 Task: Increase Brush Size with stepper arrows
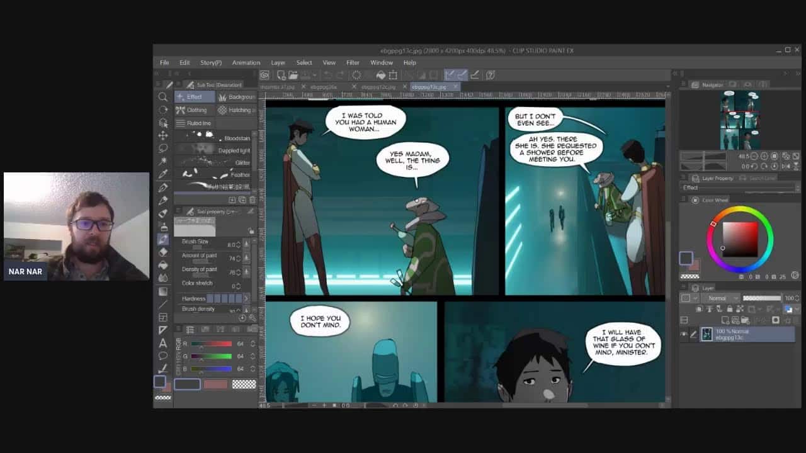pyautogui.click(x=246, y=244)
